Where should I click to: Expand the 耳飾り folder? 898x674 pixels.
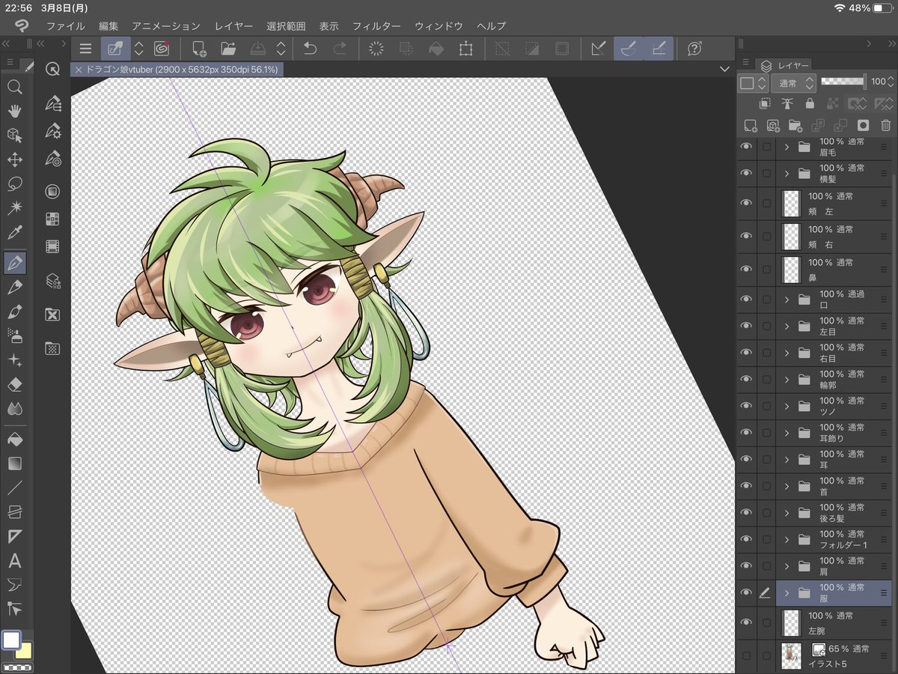pyautogui.click(x=786, y=433)
